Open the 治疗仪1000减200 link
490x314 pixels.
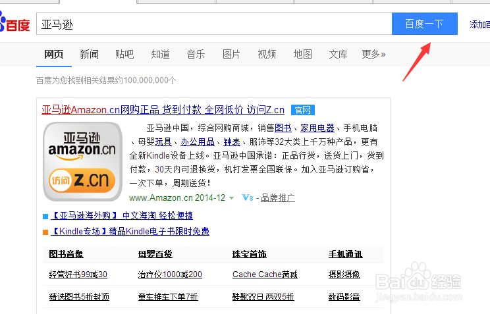[x=170, y=275]
